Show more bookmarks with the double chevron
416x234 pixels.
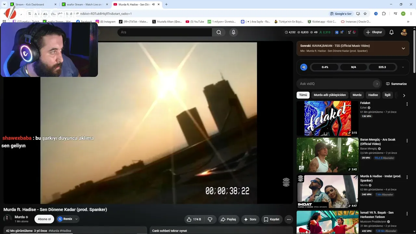[x=408, y=22]
